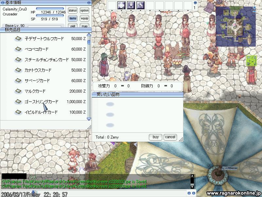Select the スチールチョンチョンカード card icon
Viewport: 262px width, 197px height.
click(x=18, y=59)
